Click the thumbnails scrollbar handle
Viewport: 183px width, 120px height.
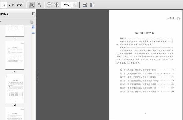click(x=33, y=33)
